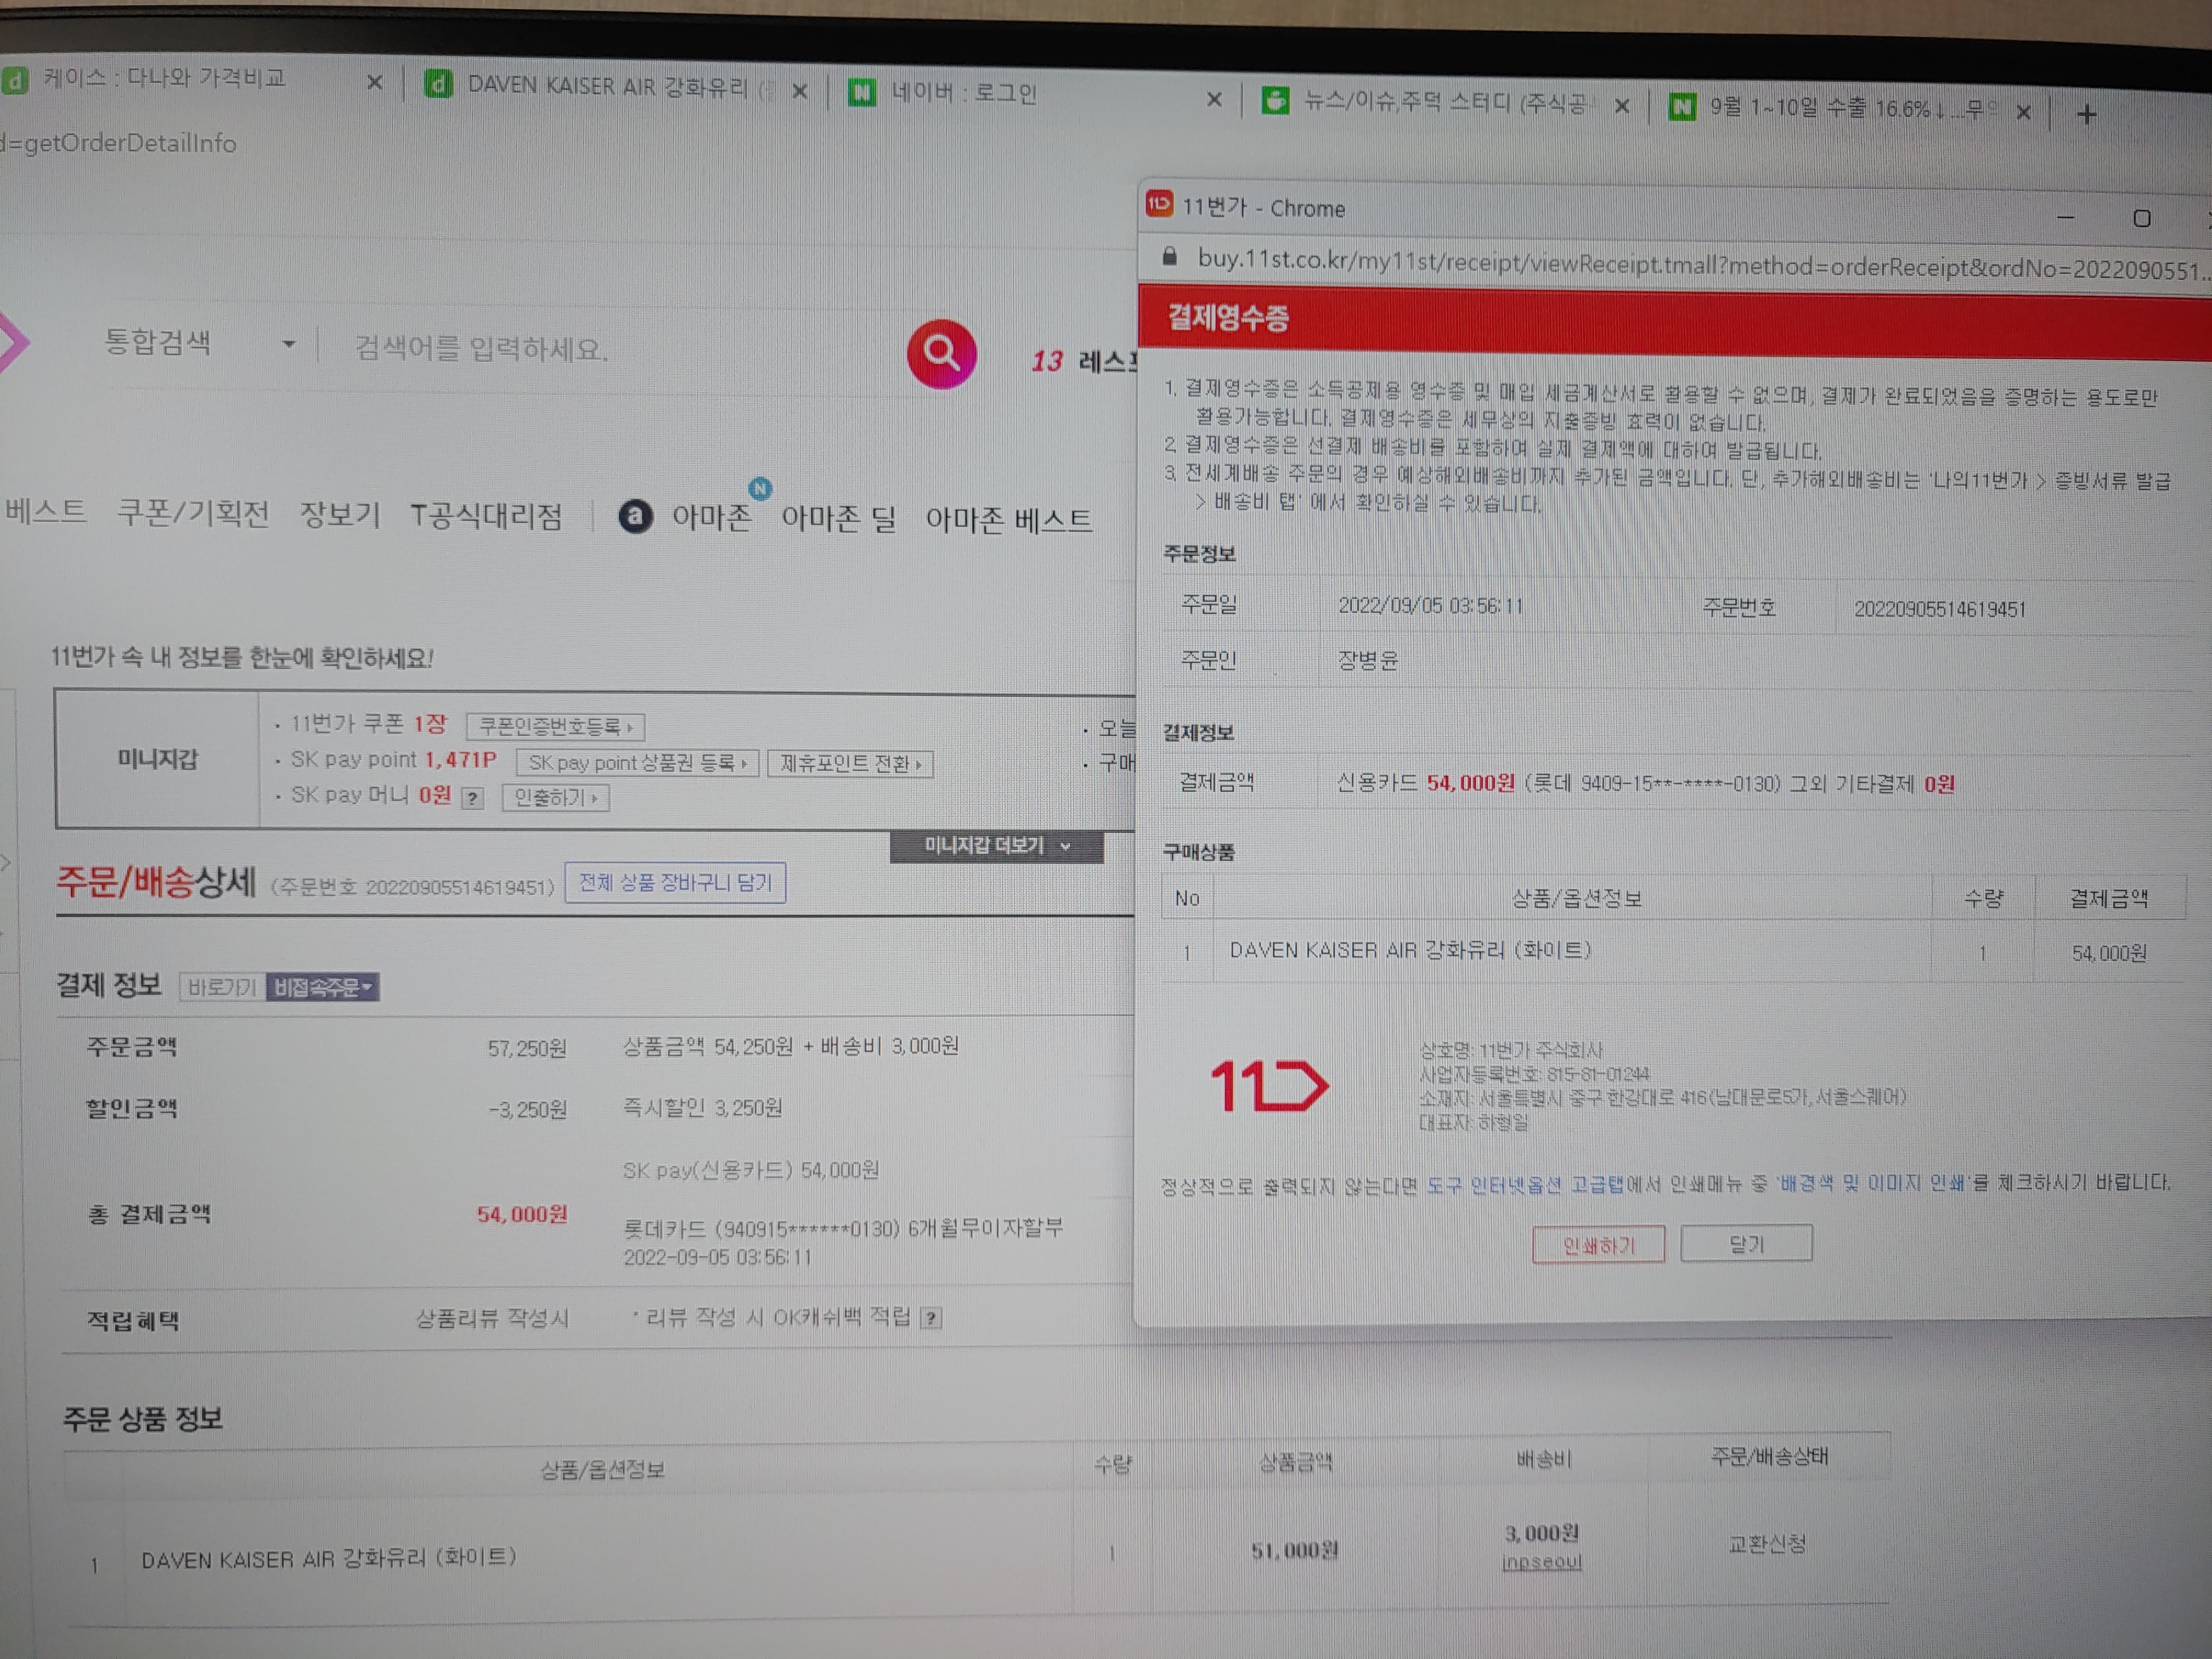The image size is (2212, 1659).
Task: Open the 장보기 menu
Action: tap(340, 515)
